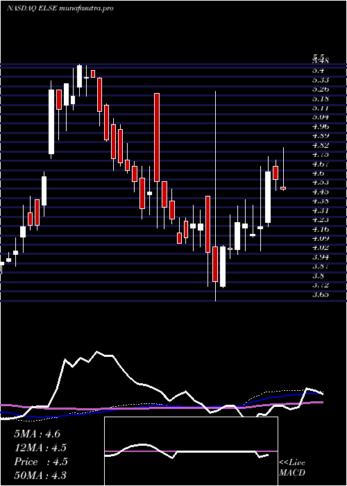
Task: Click the 5.4 price axis label
Action: [318, 71]
